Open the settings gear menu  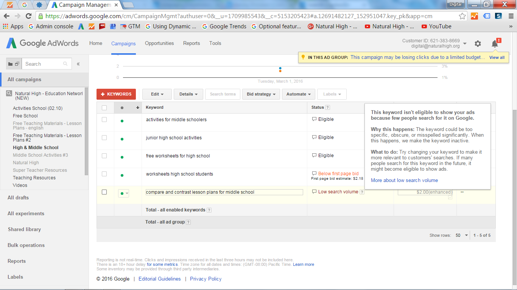(x=478, y=44)
